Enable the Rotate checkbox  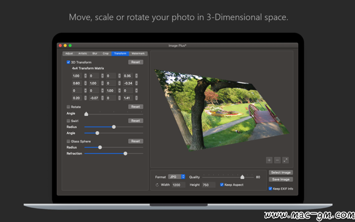(x=69, y=107)
